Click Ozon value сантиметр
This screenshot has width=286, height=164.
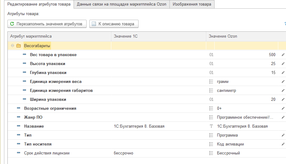[227, 91]
